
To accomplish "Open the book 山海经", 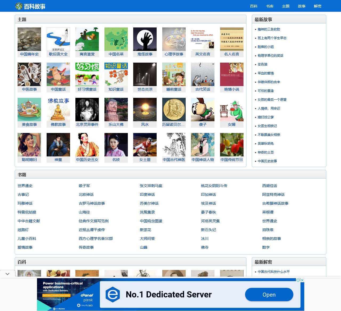I will (84, 212).
